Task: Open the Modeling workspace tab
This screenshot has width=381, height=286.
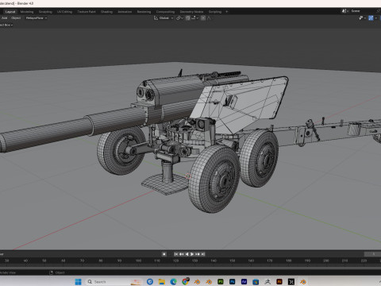Action: click(x=27, y=12)
